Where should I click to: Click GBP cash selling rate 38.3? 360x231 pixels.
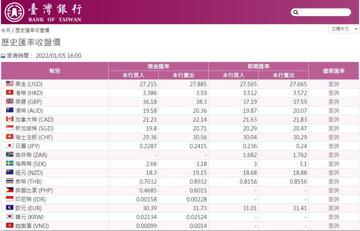click(x=201, y=102)
